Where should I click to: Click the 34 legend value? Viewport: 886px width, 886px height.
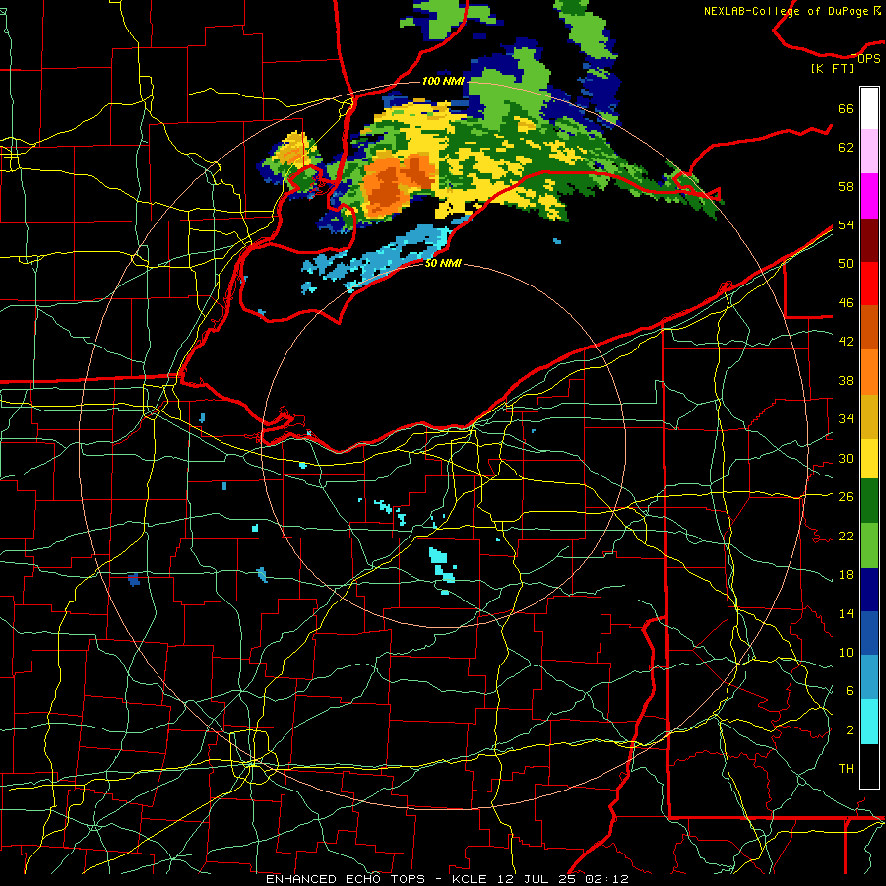tap(846, 419)
